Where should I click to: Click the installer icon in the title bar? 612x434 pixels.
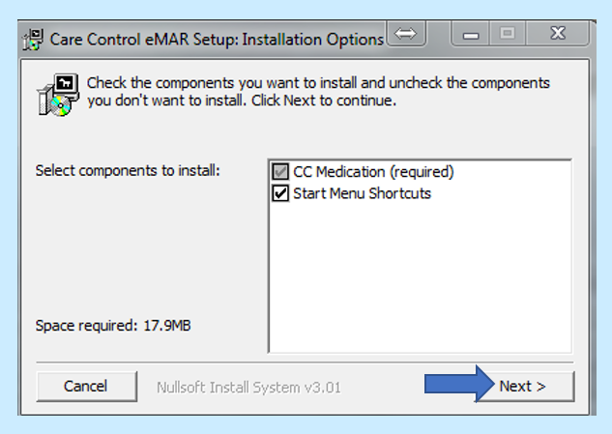[x=33, y=39]
